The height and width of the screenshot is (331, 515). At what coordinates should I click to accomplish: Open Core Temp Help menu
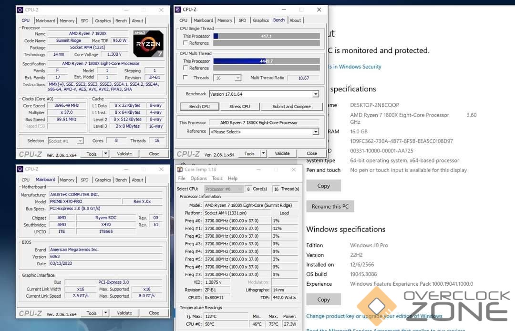233,178
